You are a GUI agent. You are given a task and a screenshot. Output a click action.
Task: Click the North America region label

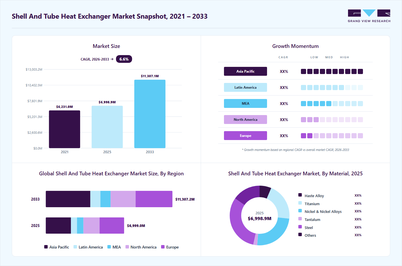click(246, 120)
